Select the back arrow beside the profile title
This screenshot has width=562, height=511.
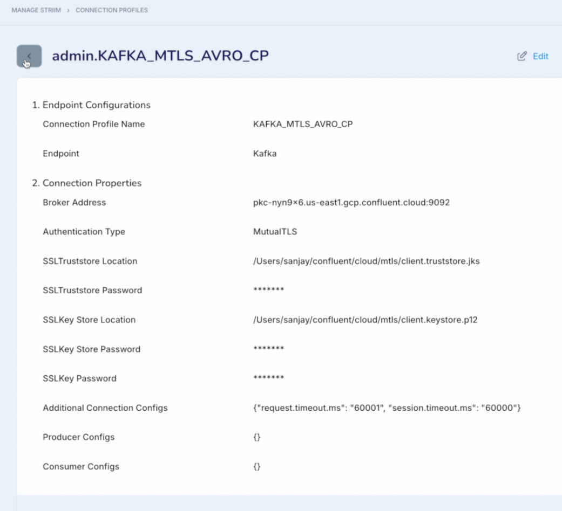(29, 56)
